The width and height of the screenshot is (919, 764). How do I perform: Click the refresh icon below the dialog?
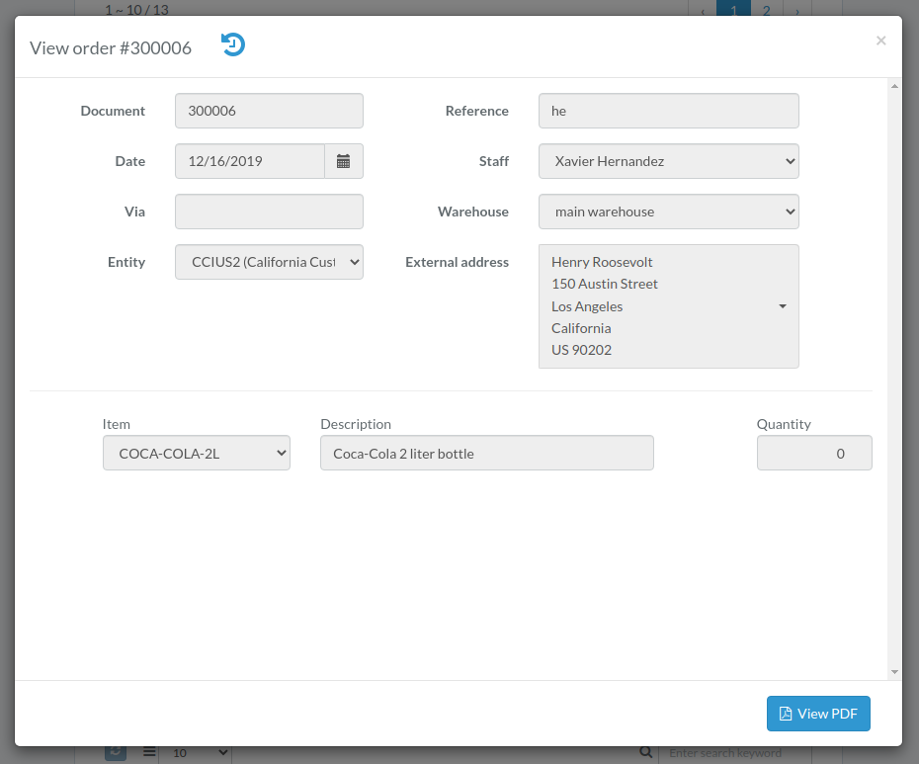point(116,752)
